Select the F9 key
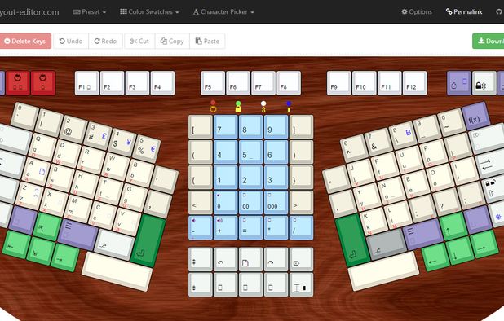Image resolution: width=504 pixels, height=321 pixels. click(339, 83)
